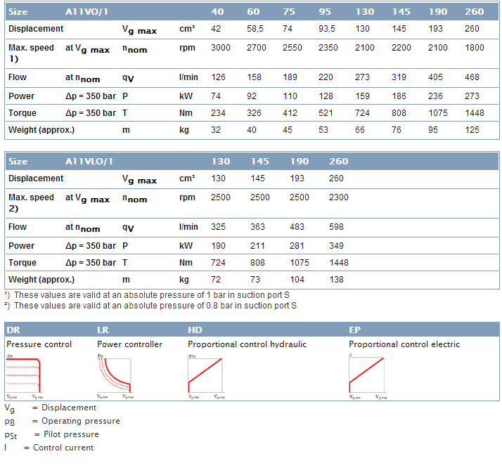Screen dimensions: 502x475
Task: Click A11VLO flow value 363
Action: pyautogui.click(x=258, y=227)
